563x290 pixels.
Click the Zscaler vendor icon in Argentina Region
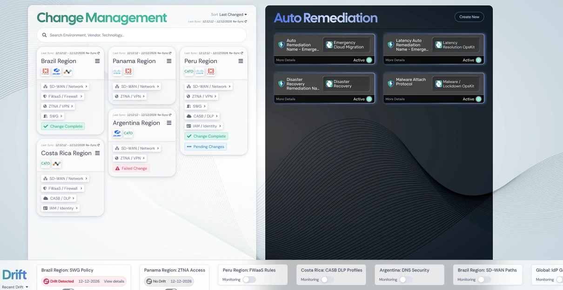(x=117, y=133)
